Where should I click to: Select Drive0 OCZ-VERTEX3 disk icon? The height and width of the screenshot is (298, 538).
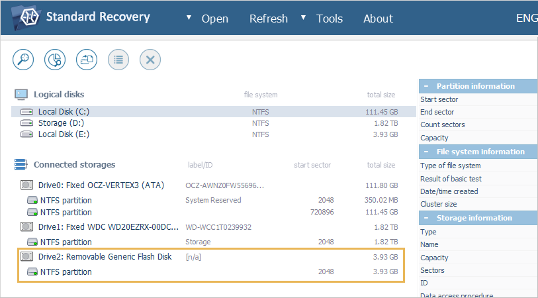point(26,185)
